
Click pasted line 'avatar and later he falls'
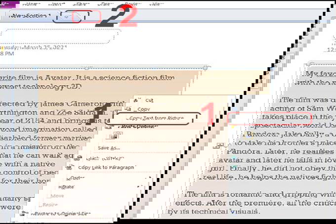click(277, 160)
